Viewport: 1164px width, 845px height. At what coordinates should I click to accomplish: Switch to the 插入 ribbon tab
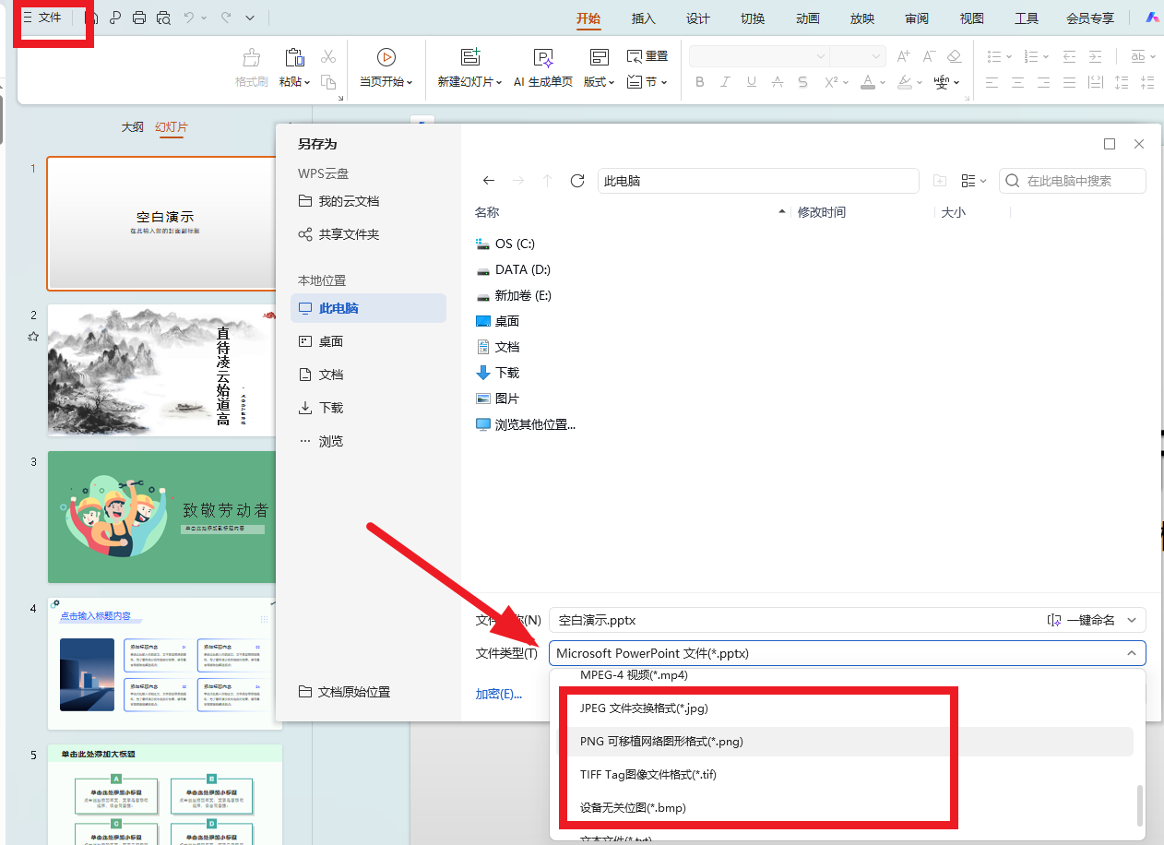coord(643,18)
